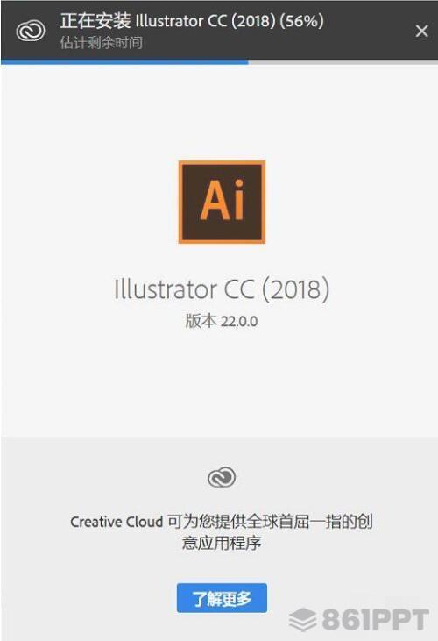
Task: Click the Creative Cloud logo in header
Action: (x=31, y=31)
